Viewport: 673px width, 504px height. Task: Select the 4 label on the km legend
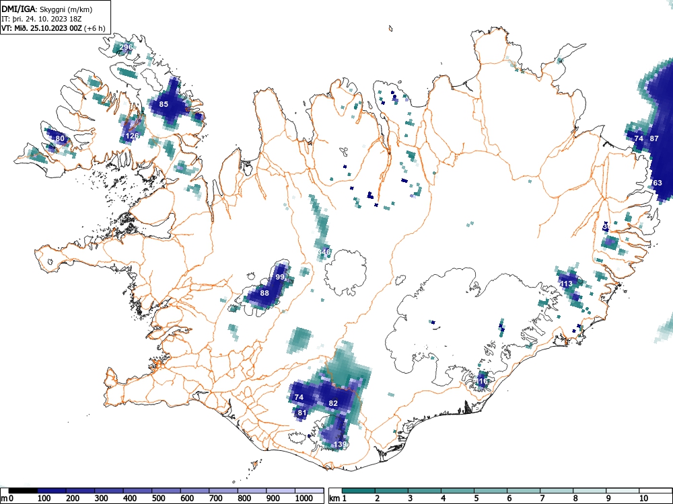[443, 499]
